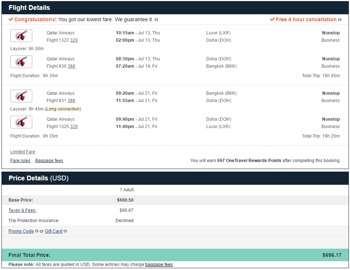Select the 11:40pm Jul 21 arrival time
Image resolution: width=350 pixels, height=270 pixels.
136,127
